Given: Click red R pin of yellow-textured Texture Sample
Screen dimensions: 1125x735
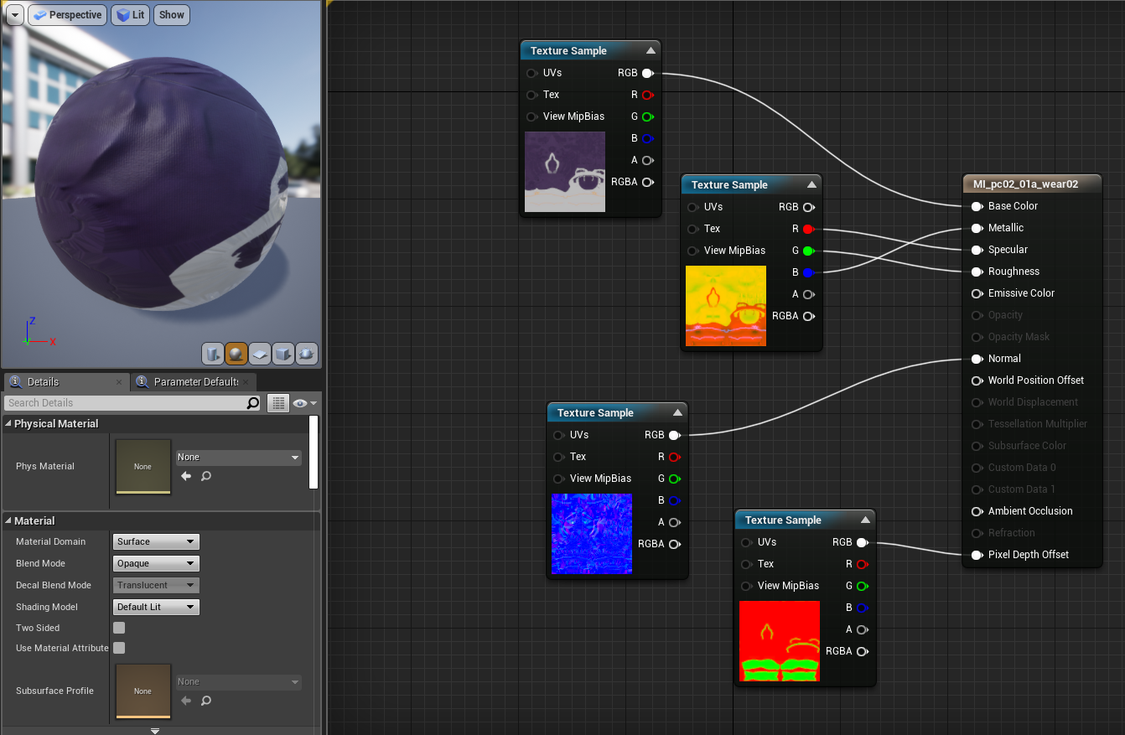Looking at the screenshot, I should tap(808, 229).
